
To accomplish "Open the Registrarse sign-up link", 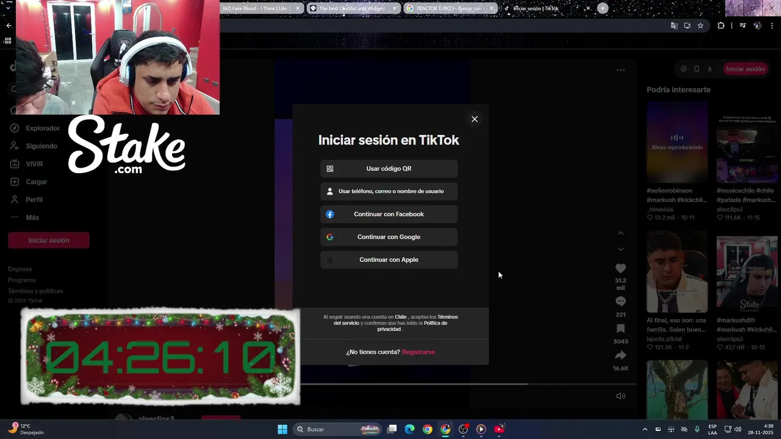I will (x=419, y=352).
